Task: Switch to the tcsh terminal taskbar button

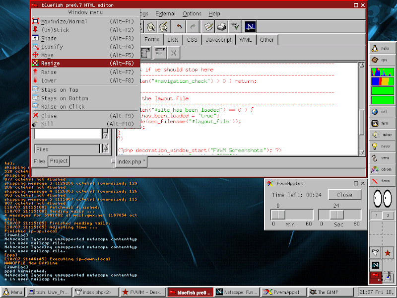Action: (x=49, y=292)
